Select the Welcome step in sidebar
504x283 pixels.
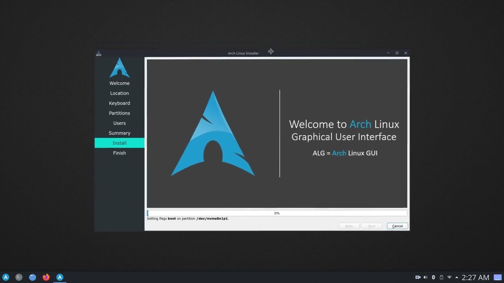119,83
